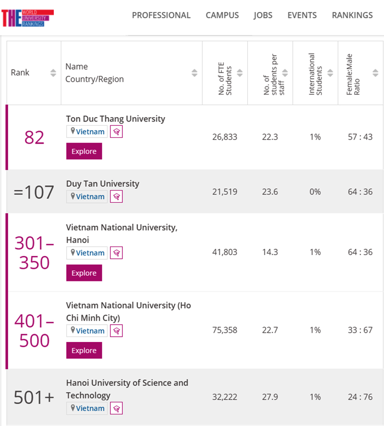Screen dimensions: 384x426
Task: Click graduation cap icon for Ton Duc Thang University
Action: pos(116,132)
